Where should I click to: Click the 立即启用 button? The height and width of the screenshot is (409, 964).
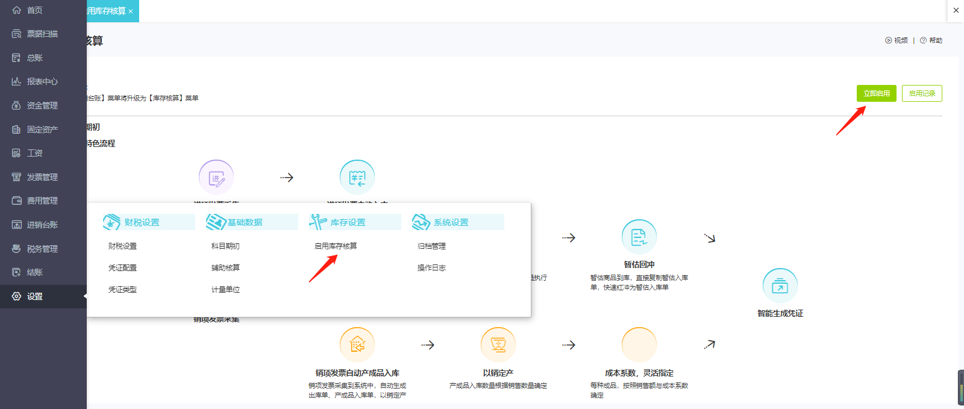(877, 93)
